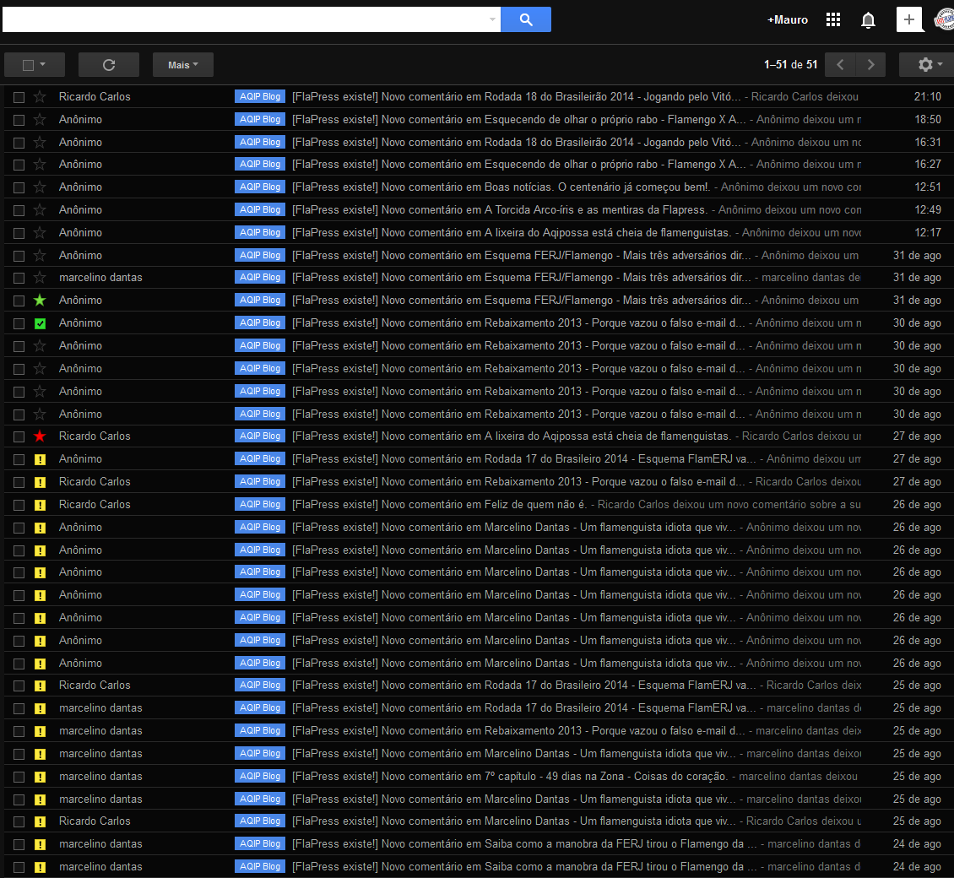Screen dimensions: 954x878
Task: Refresh the inbox list
Action: [109, 64]
